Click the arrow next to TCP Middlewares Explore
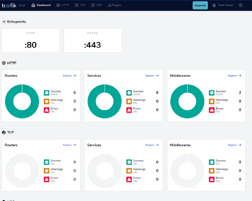Image resolution: width=252 pixels, height=201 pixels. (240, 145)
